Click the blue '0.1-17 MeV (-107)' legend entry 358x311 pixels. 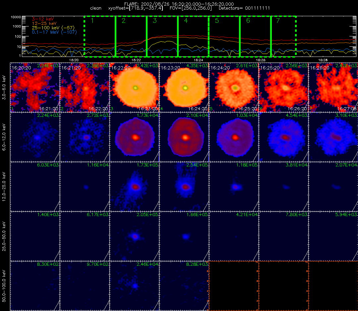tap(54, 32)
